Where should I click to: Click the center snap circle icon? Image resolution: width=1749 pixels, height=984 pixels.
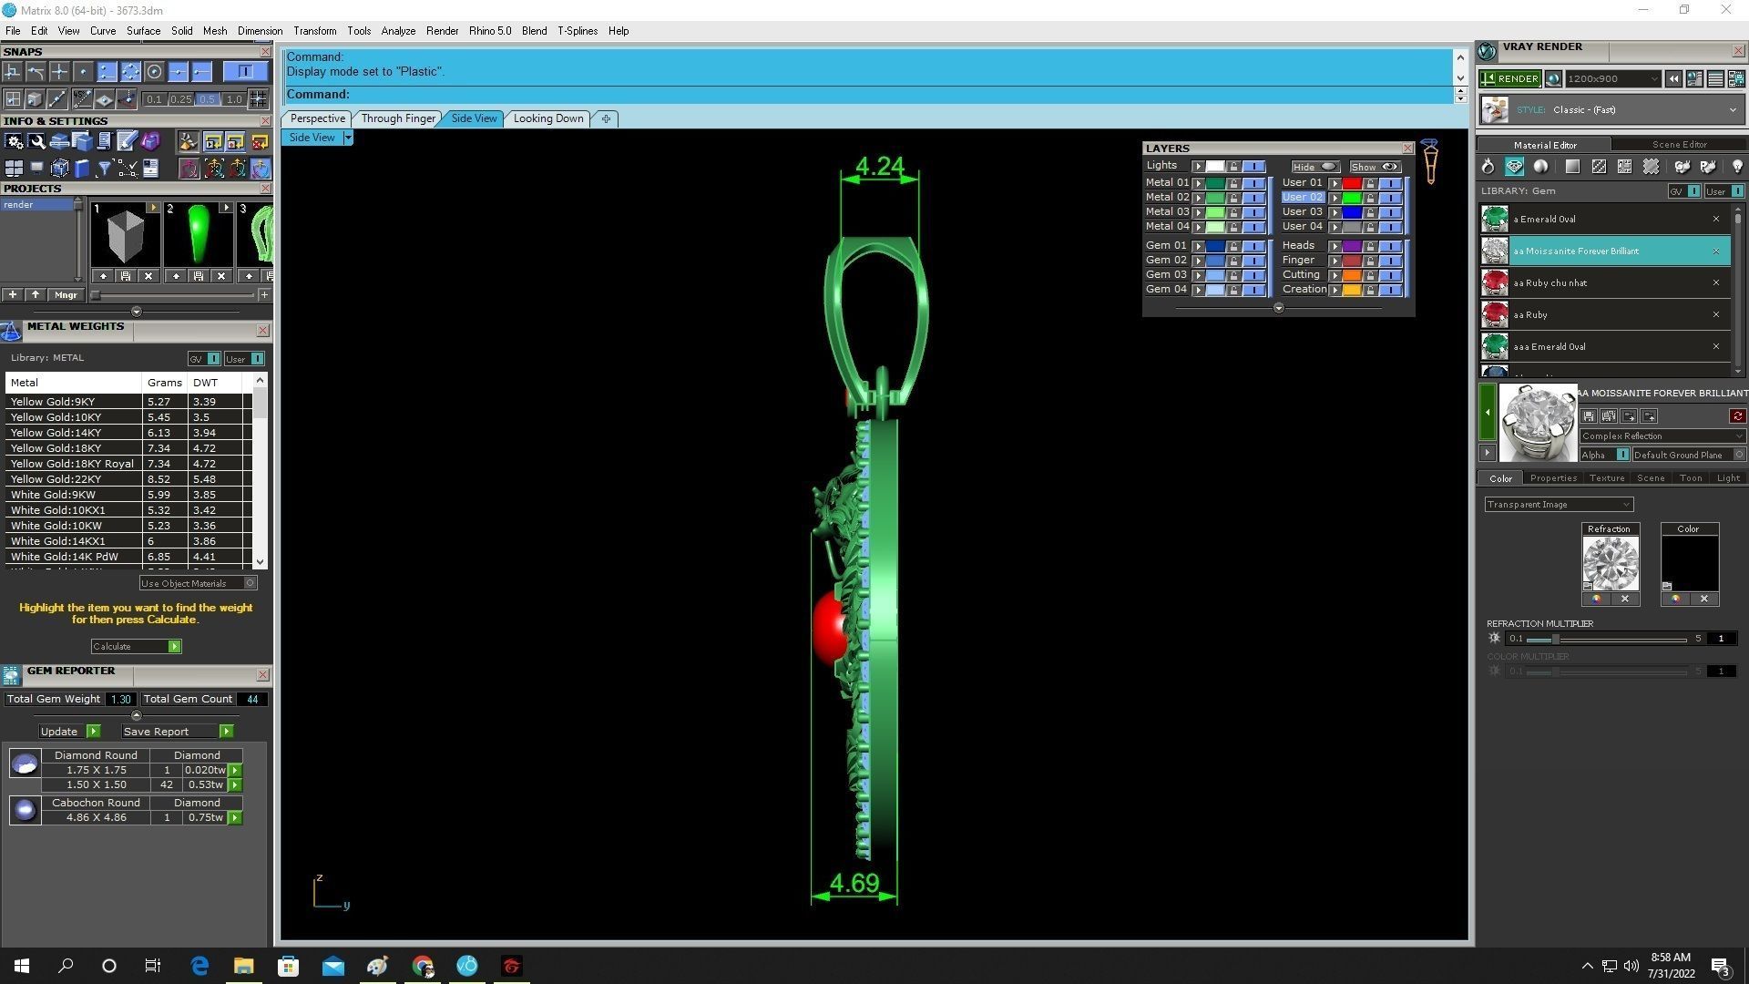coord(154,72)
